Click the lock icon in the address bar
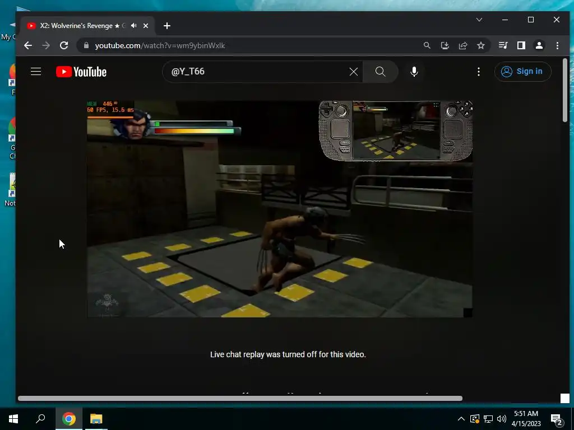This screenshot has width=574, height=430. [x=86, y=45]
